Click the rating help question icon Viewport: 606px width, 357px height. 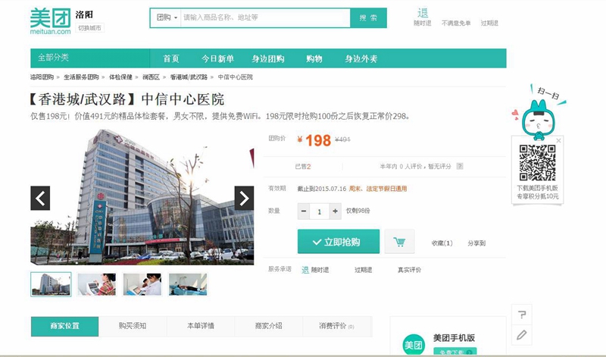(x=459, y=167)
